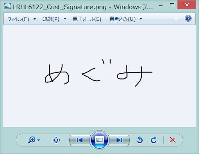Open the 書き込み(U) menu

[x=122, y=19]
